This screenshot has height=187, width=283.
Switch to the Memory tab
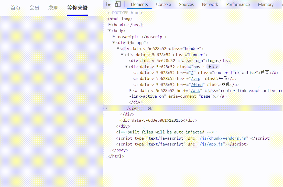[x=266, y=4]
